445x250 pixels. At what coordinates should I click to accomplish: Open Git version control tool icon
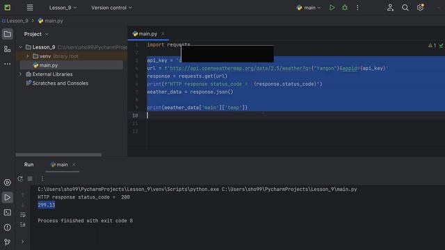pyautogui.click(x=8, y=242)
